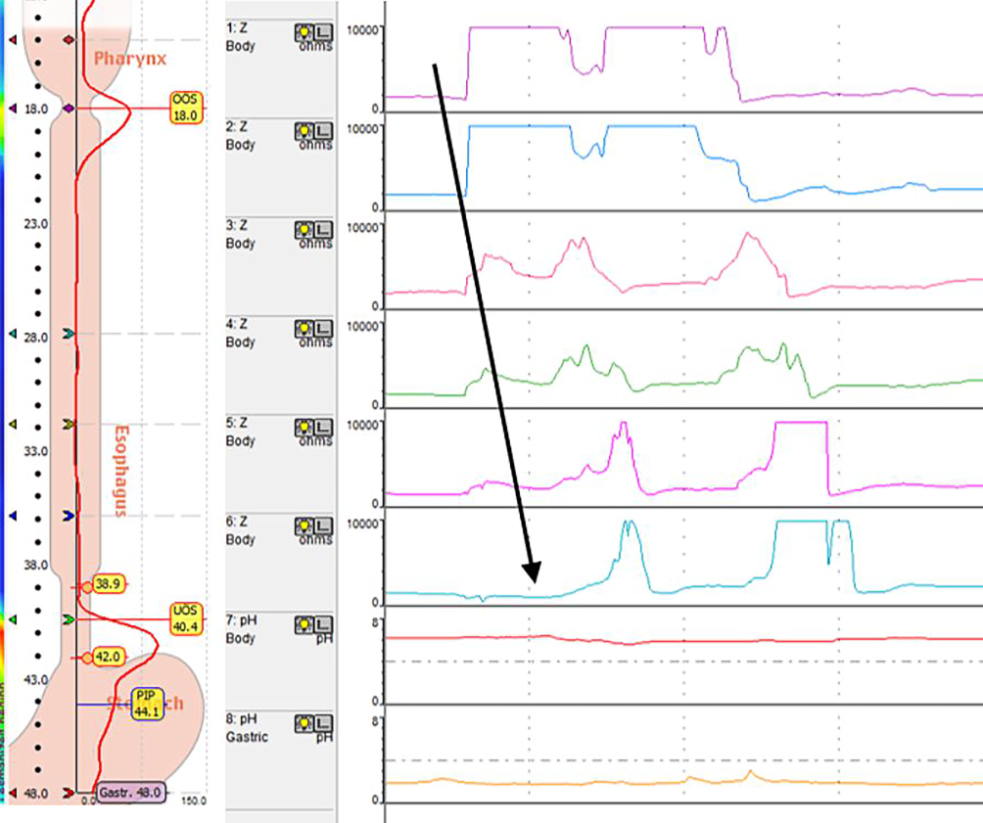Select the teal chevron marker at depth 28.0
The height and width of the screenshot is (823, 983).
(x=69, y=334)
